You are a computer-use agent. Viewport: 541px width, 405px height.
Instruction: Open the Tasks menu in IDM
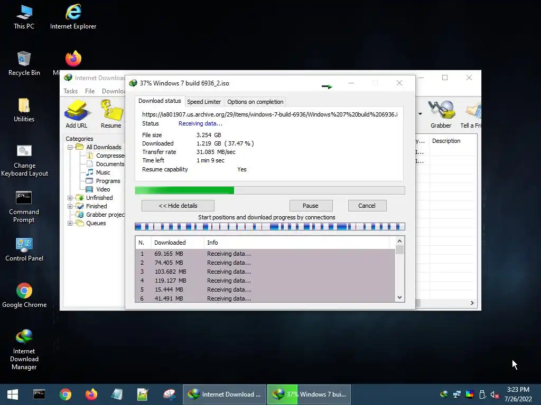click(x=70, y=91)
